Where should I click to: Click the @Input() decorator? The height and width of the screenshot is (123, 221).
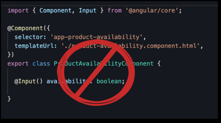coord(28,81)
